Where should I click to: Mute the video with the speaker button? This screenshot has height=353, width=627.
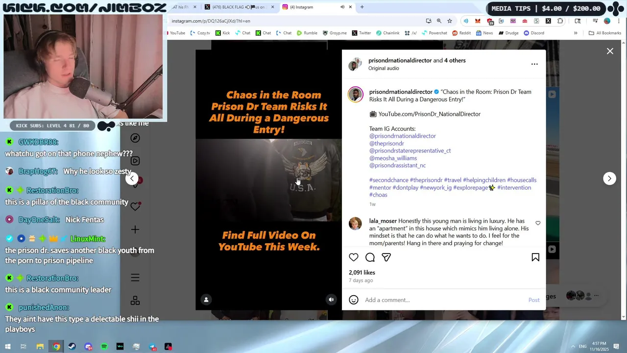pos(331,300)
